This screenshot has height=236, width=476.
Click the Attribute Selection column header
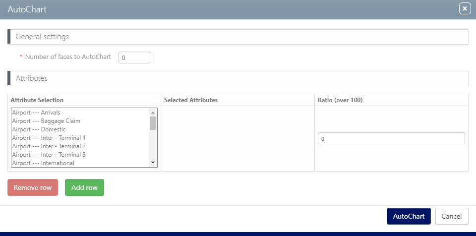click(37, 100)
